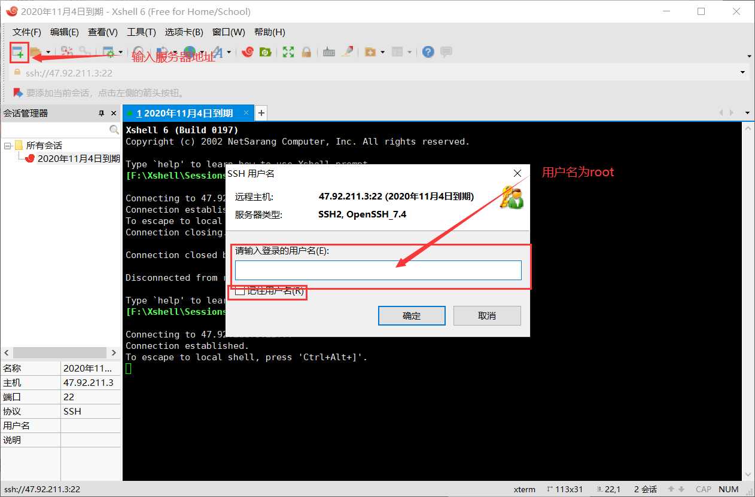The image size is (755, 497).
Task: Select session 2020年11月4日到期 in tree
Action: [x=79, y=158]
